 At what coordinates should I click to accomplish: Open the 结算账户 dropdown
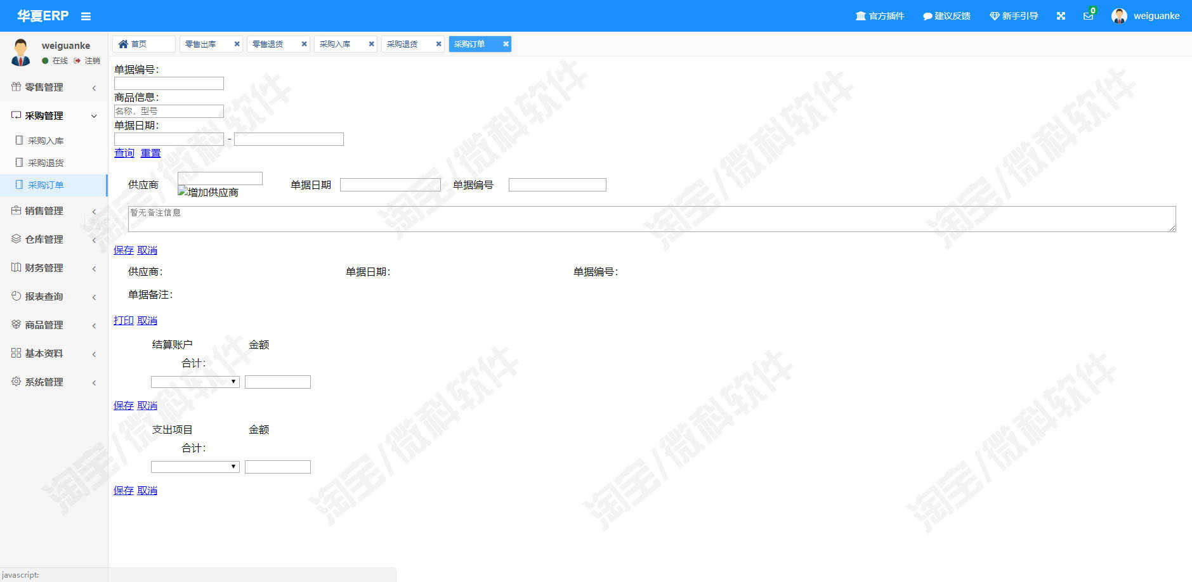tap(195, 382)
